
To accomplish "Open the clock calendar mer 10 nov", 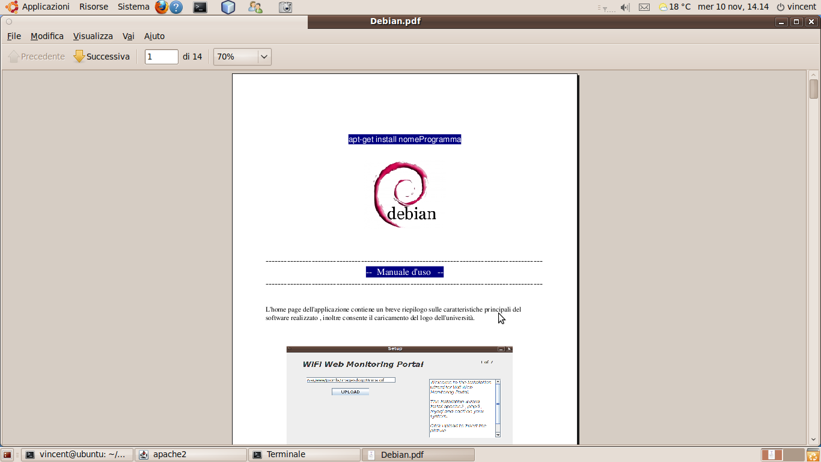I will (733, 7).
